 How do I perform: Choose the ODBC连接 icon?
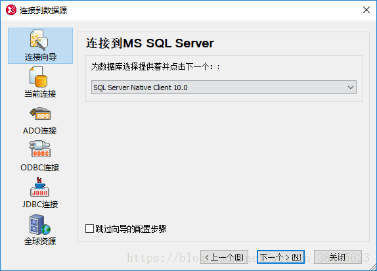40,157
